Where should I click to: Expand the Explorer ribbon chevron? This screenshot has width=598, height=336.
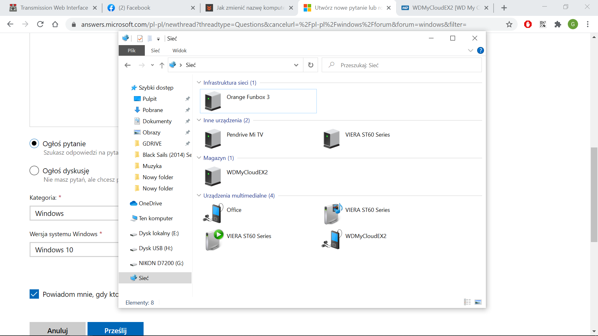(x=470, y=50)
